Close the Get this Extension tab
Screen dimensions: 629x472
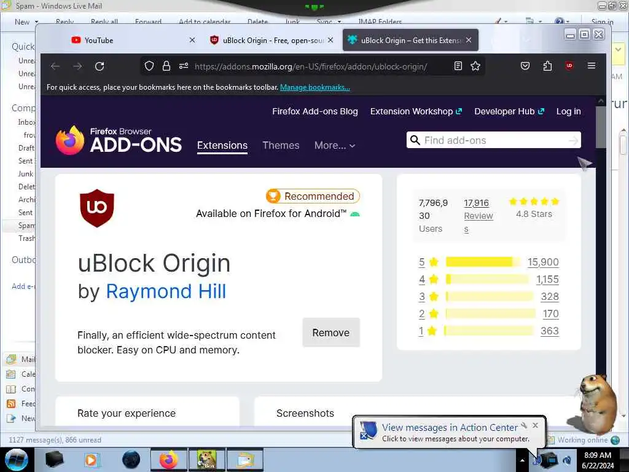pyautogui.click(x=469, y=40)
